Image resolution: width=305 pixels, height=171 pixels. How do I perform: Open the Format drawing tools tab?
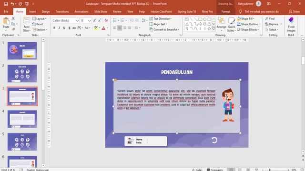pos(225,11)
